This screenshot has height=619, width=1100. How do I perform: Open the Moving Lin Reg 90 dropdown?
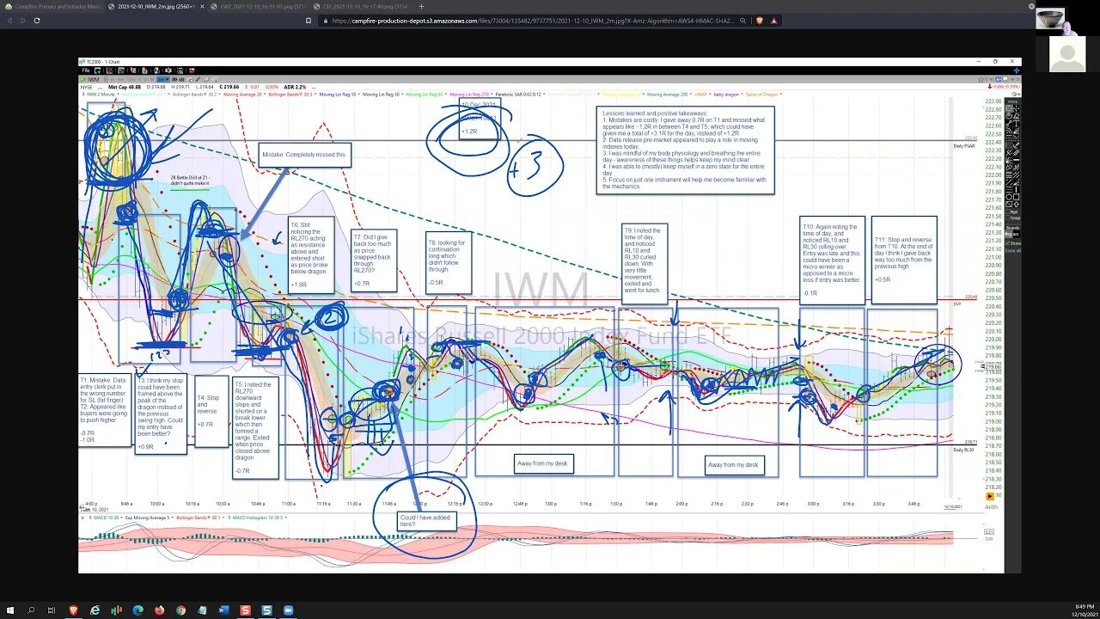tap(426, 94)
